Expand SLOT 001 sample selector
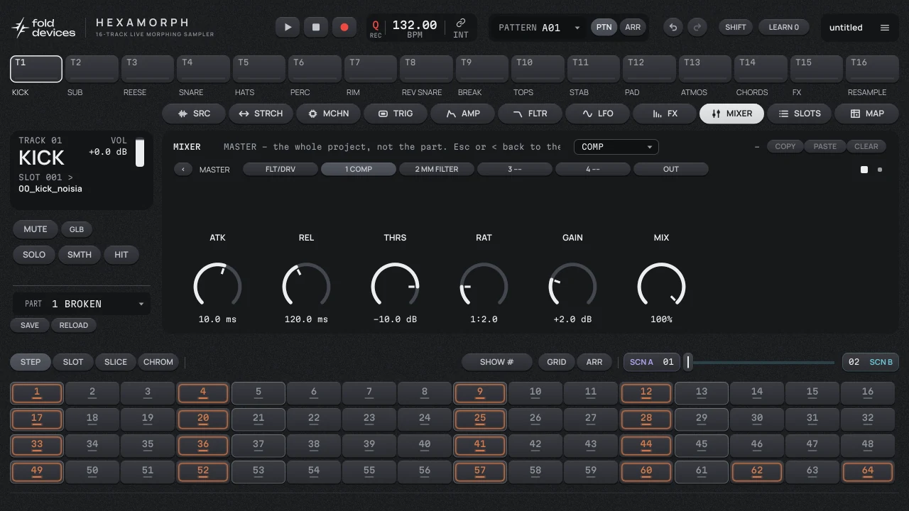Image resolution: width=909 pixels, height=511 pixels. click(x=45, y=177)
